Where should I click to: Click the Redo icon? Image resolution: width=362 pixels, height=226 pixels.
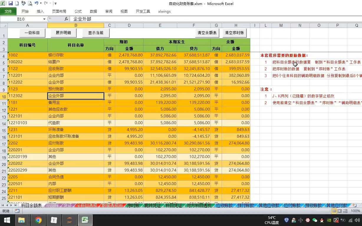46,4
